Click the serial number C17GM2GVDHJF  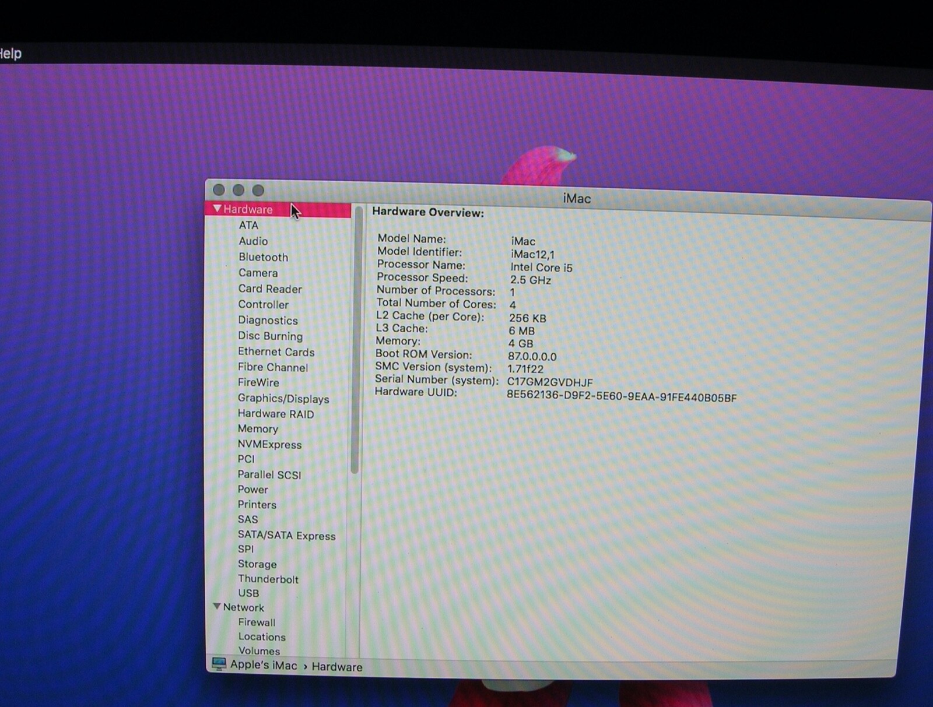coord(550,382)
